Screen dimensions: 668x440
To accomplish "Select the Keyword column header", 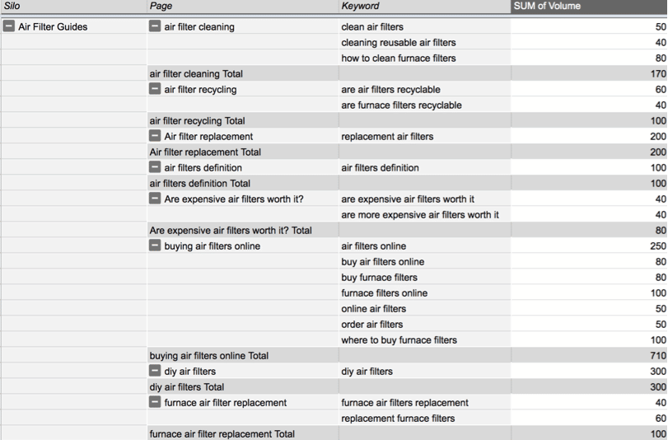I will click(425, 7).
